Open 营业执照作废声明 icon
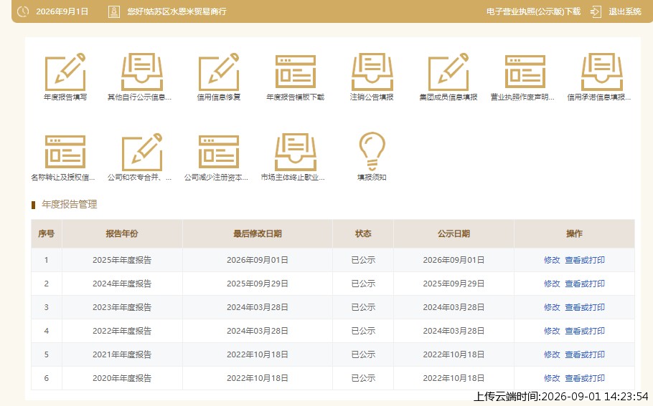The width and height of the screenshot is (653, 406). [525, 72]
